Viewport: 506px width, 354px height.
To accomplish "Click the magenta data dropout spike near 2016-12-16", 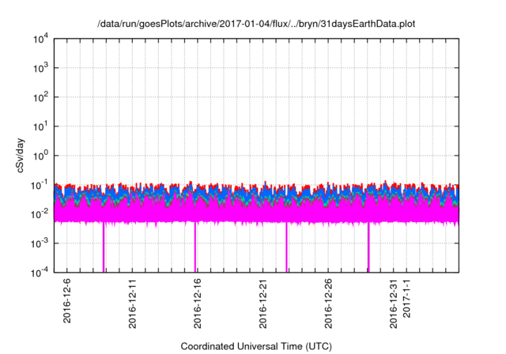I will [195, 247].
